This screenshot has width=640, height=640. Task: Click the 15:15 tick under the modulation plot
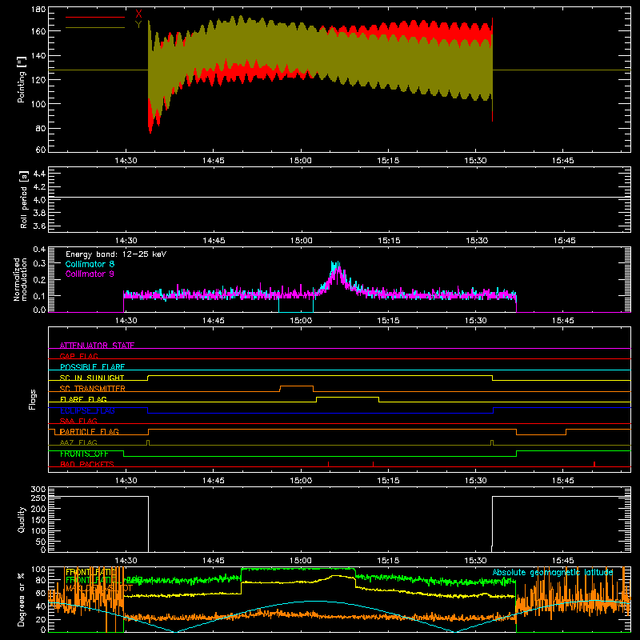[388, 321]
